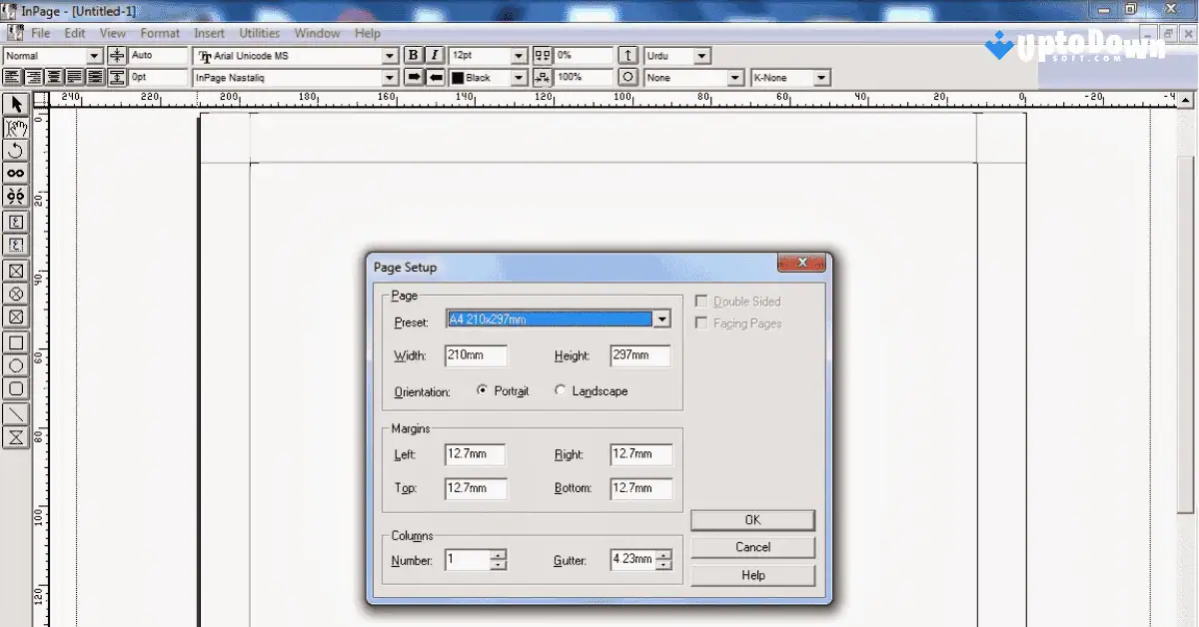Confirm page setup with OK
1199x627 pixels.
click(x=751, y=519)
